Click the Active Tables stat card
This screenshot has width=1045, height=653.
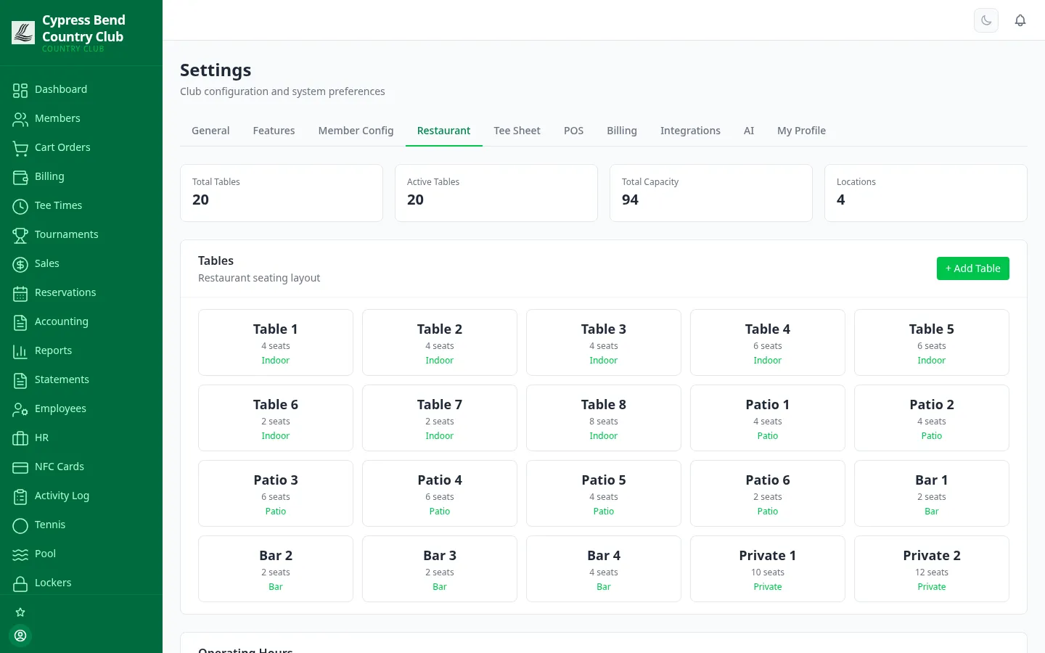pyautogui.click(x=496, y=193)
